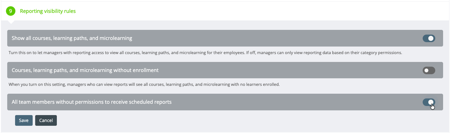Click the white knob of the first toggle
The height and width of the screenshot is (133, 450).
point(431,38)
